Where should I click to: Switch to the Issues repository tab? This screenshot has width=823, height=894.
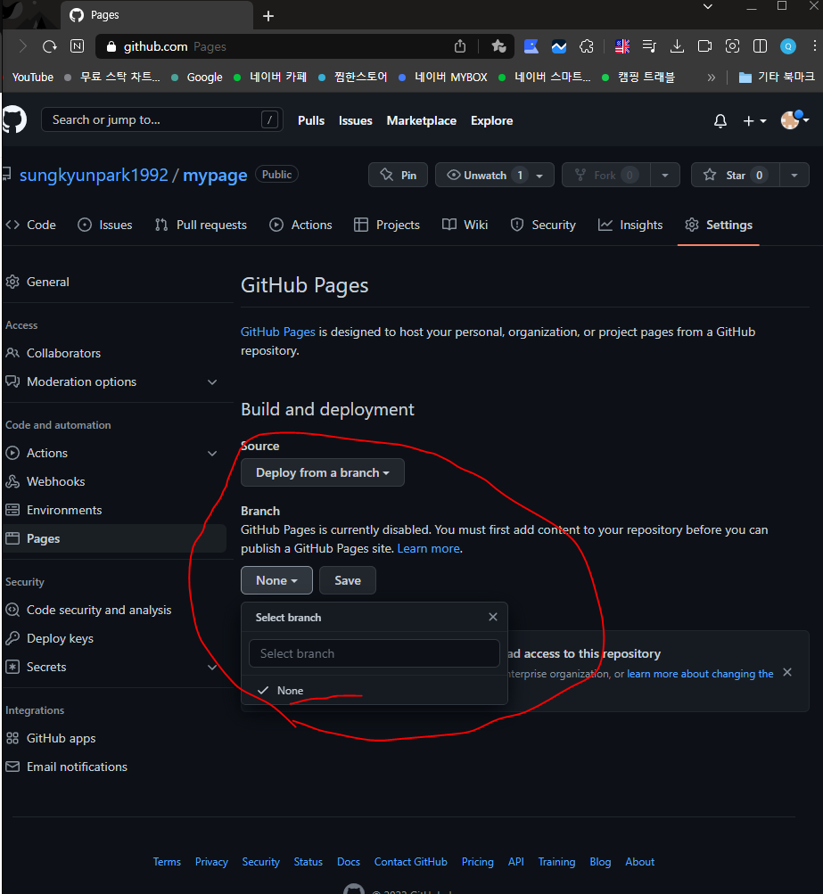click(105, 225)
